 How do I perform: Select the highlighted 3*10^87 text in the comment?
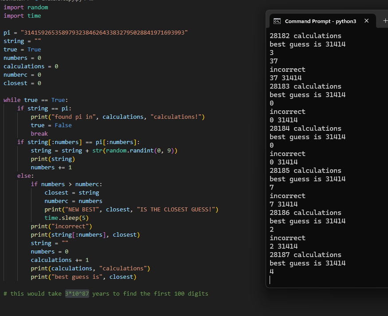click(78, 293)
